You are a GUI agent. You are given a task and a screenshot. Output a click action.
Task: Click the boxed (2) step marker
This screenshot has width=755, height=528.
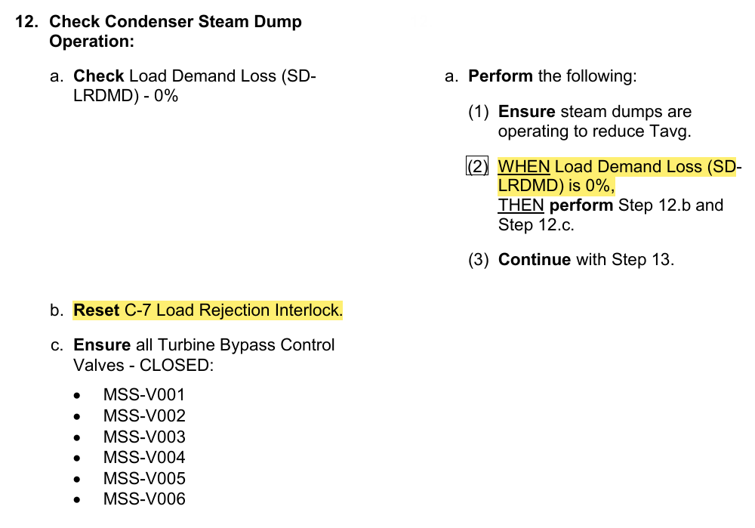pyautogui.click(x=477, y=166)
